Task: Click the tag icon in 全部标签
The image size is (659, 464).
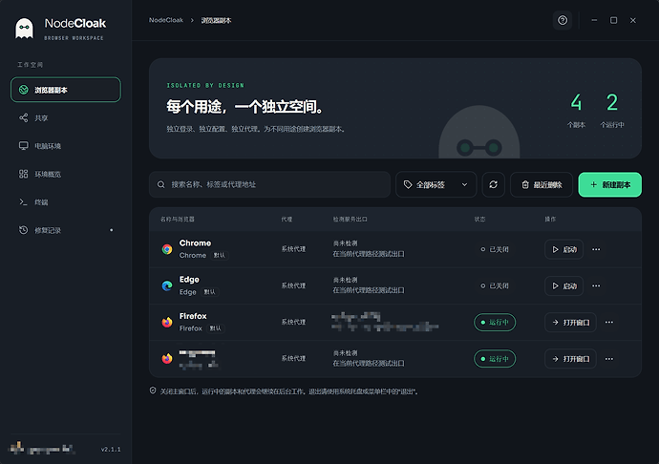Action: (x=408, y=184)
